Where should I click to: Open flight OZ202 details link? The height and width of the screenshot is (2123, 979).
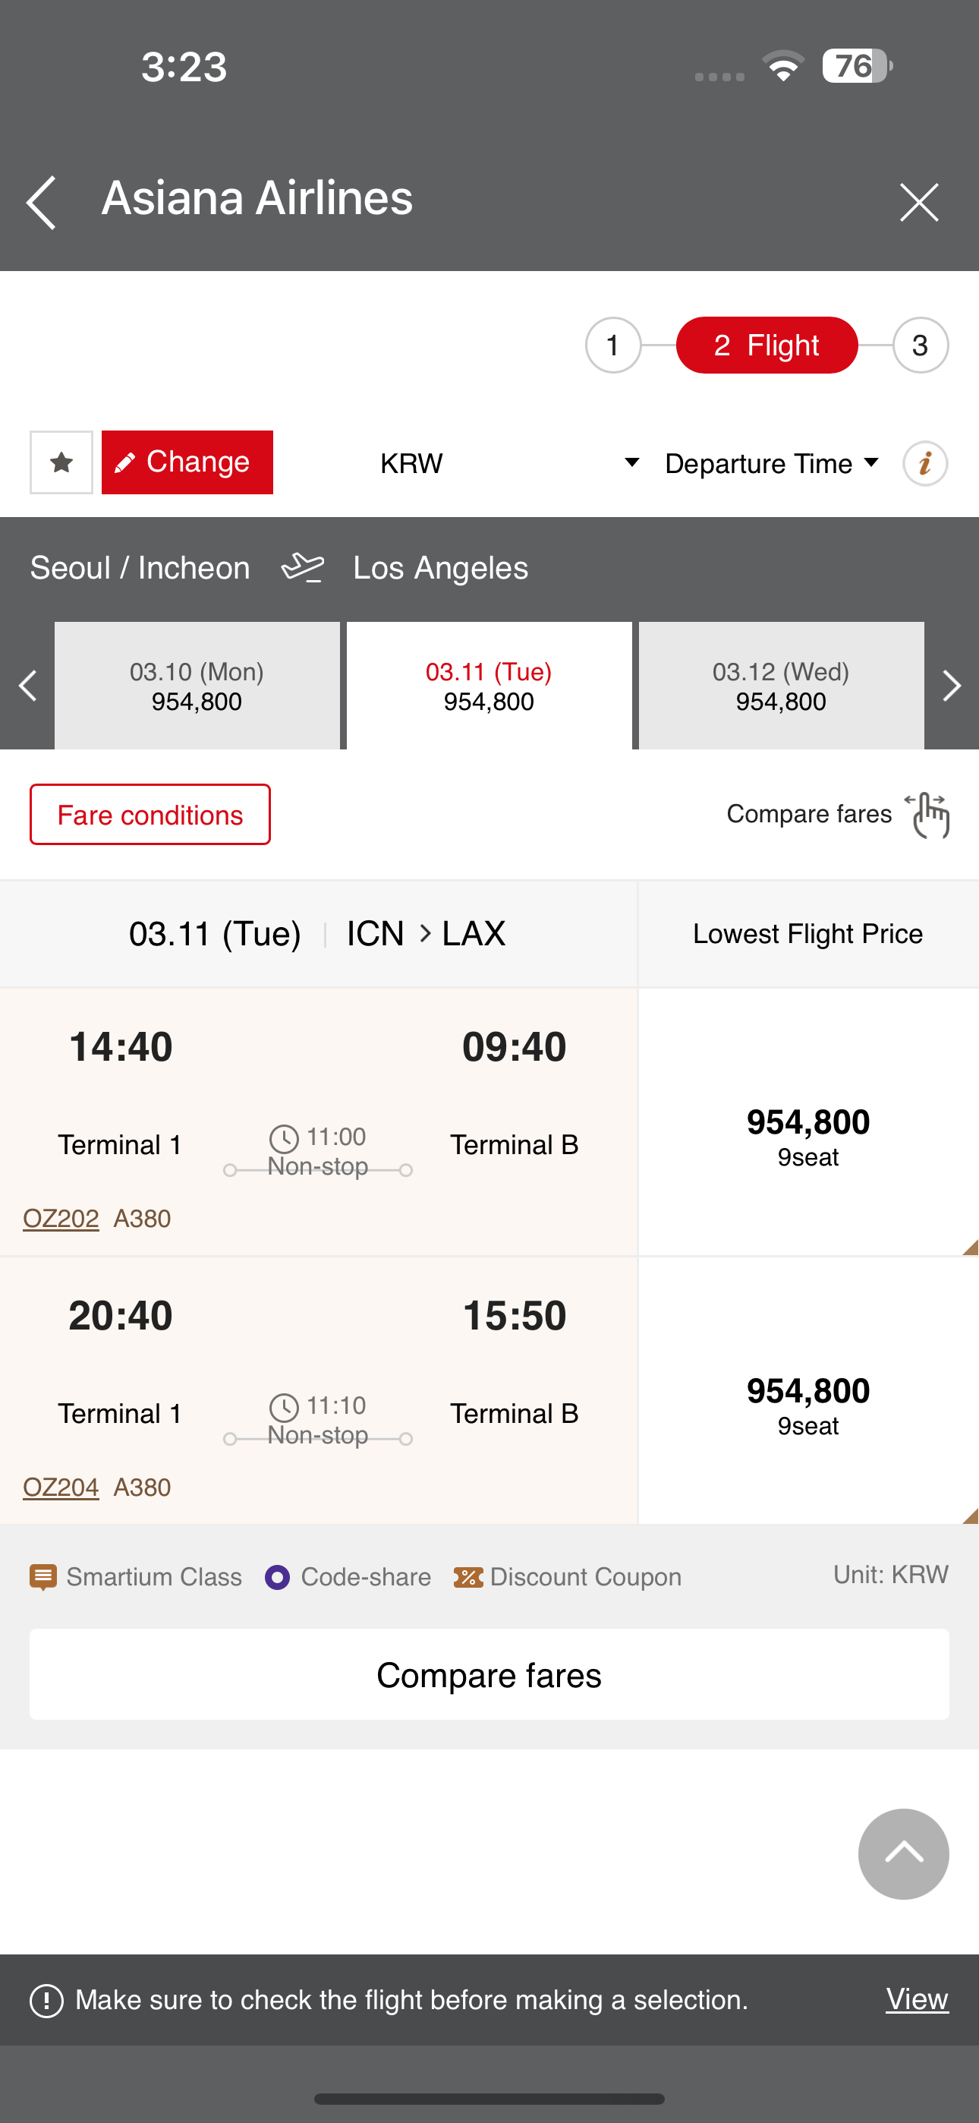[x=61, y=1218]
